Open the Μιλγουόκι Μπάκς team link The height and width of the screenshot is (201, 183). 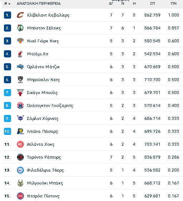click(45, 183)
